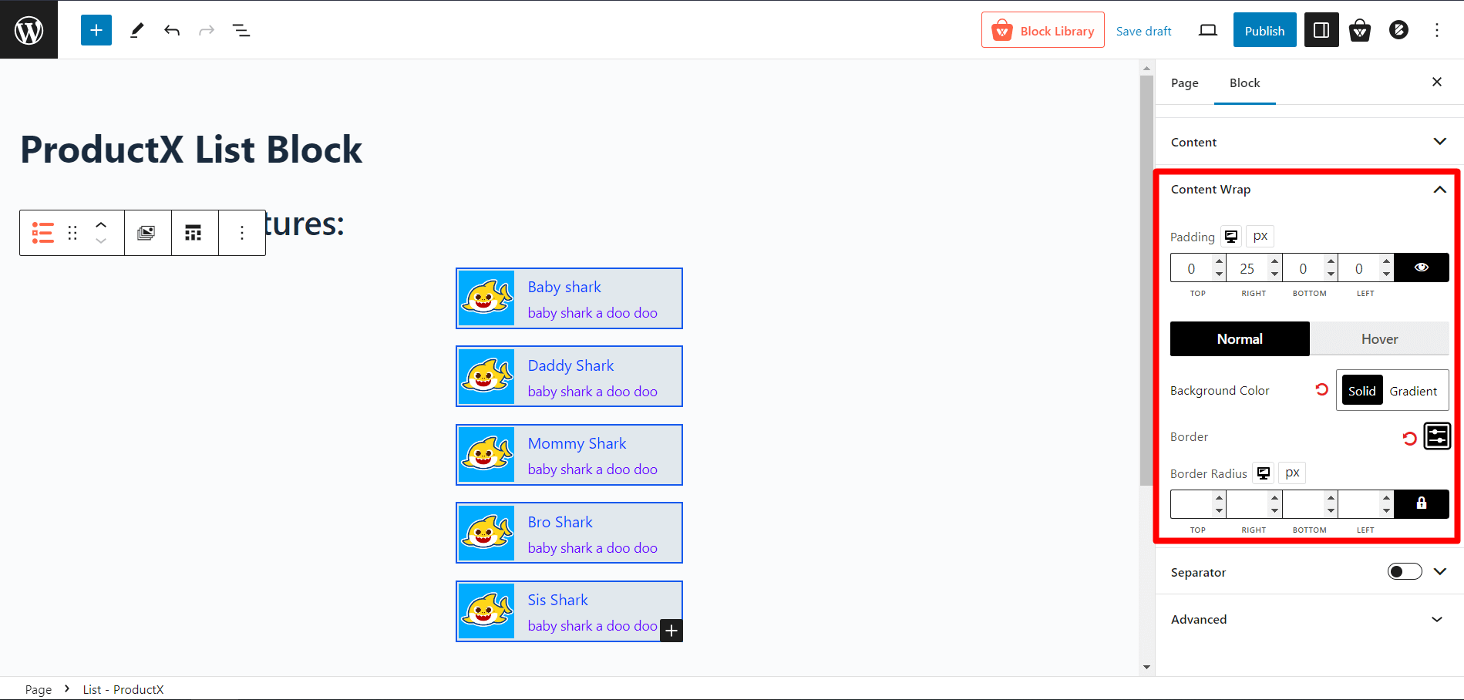Select the Tools pencil icon
Viewport: 1464px width, 700px height.
[136, 31]
